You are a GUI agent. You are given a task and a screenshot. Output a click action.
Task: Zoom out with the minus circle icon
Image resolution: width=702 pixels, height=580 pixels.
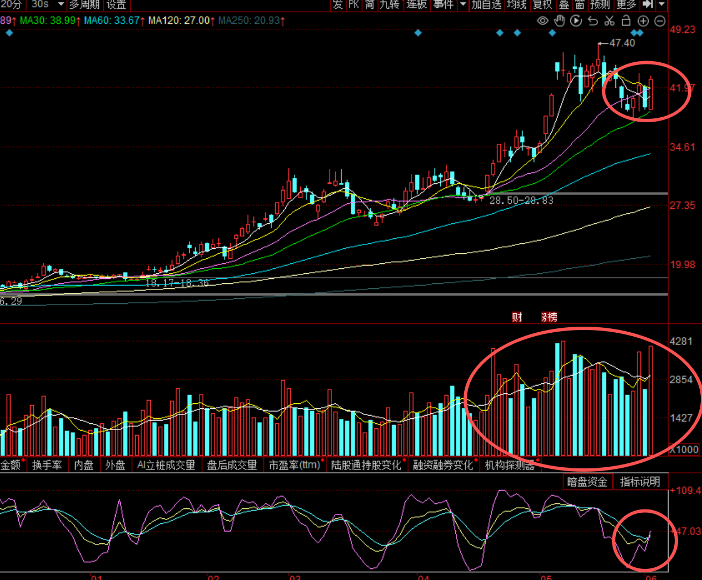660,21
